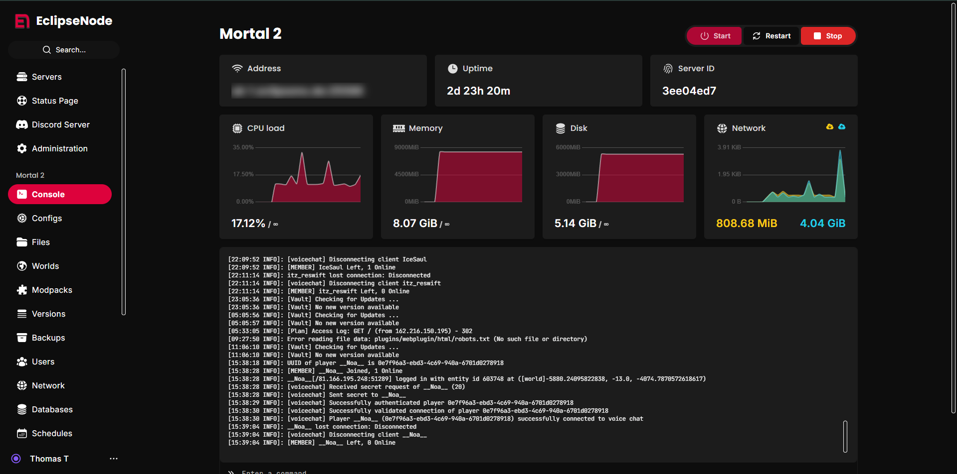Click the blue download cloud icon
Viewport: 957px width, 474px height.
pyautogui.click(x=842, y=127)
